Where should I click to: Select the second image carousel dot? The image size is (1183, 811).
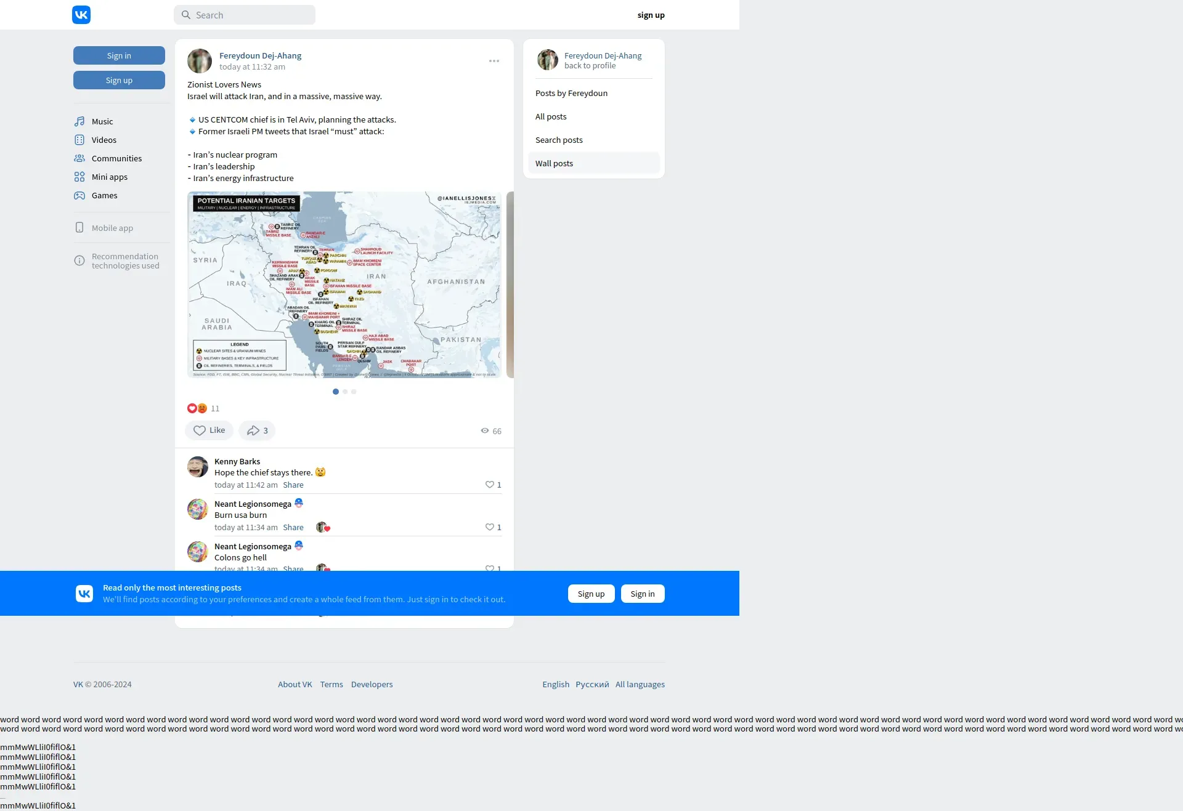point(345,392)
